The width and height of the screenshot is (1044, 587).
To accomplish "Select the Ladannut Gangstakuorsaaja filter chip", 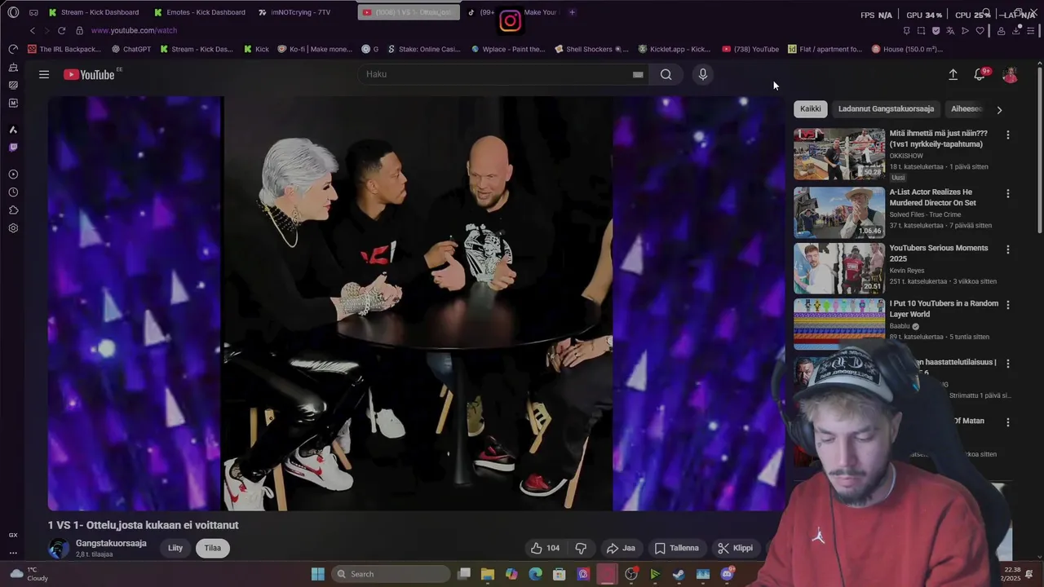I will tap(886, 108).
